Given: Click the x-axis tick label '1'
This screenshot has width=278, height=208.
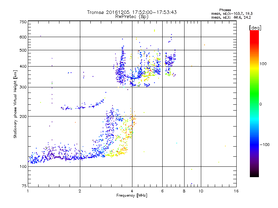Looking at the screenshot, I should pos(28,191).
